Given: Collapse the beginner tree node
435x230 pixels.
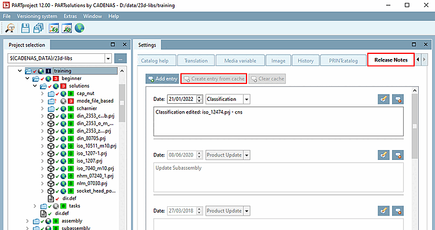Looking at the screenshot, I should 27,78.
